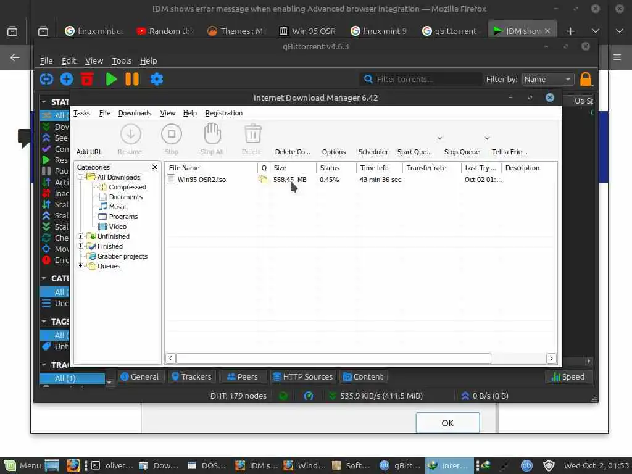Open IDM File menu
The image size is (632, 474).
click(104, 113)
